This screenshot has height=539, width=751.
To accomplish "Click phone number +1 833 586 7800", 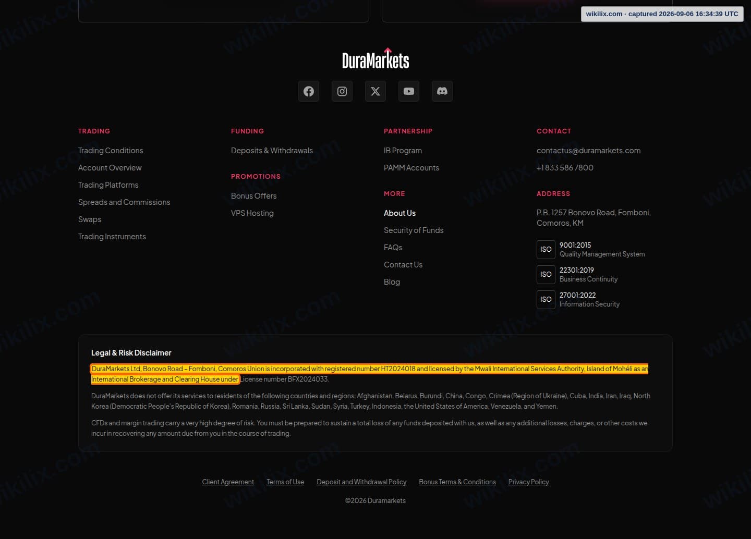I will coord(565,168).
